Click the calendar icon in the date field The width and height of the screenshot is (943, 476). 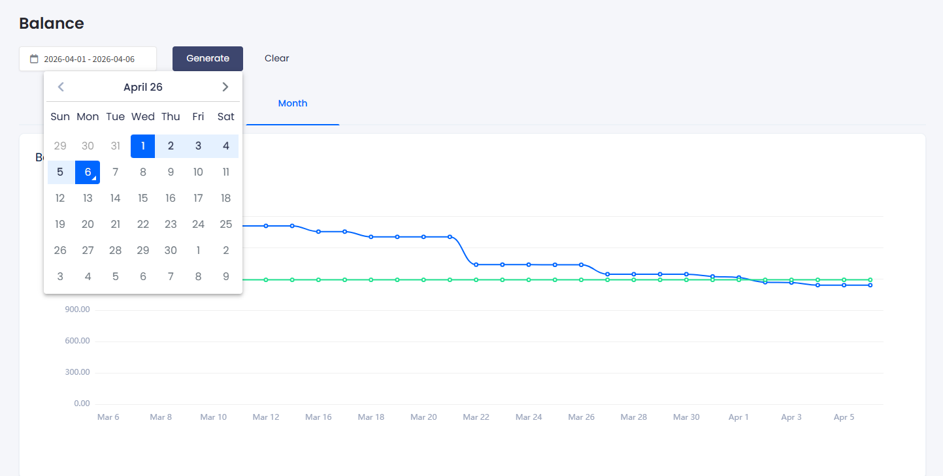click(33, 58)
